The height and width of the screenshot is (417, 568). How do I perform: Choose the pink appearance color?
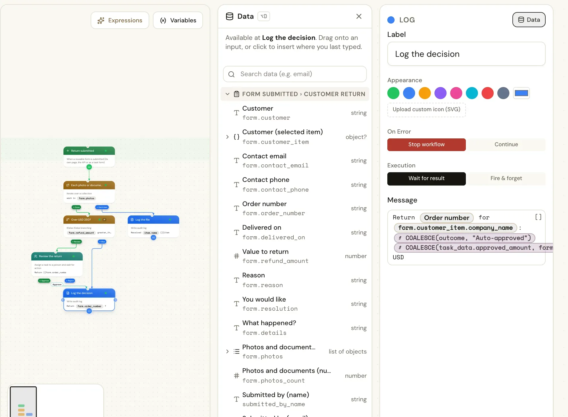(x=456, y=93)
